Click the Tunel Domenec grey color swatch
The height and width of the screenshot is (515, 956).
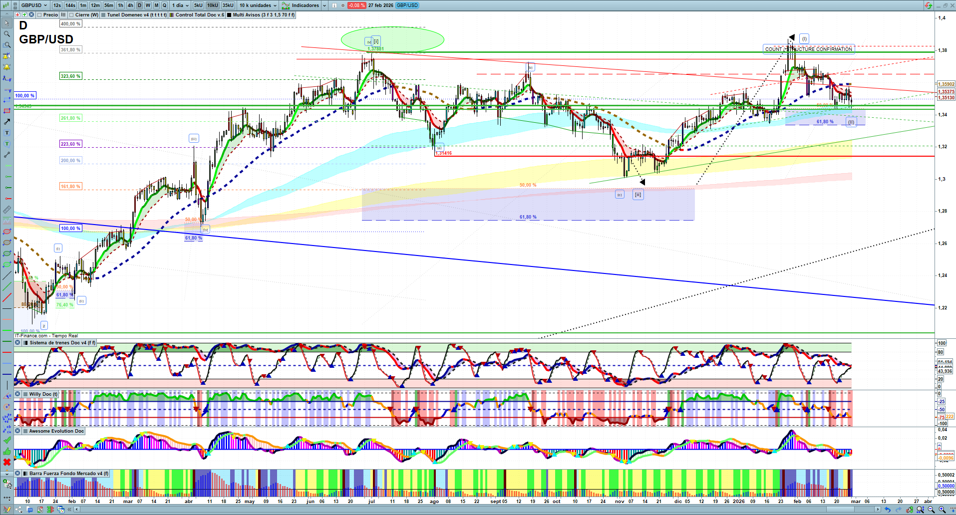coord(103,15)
